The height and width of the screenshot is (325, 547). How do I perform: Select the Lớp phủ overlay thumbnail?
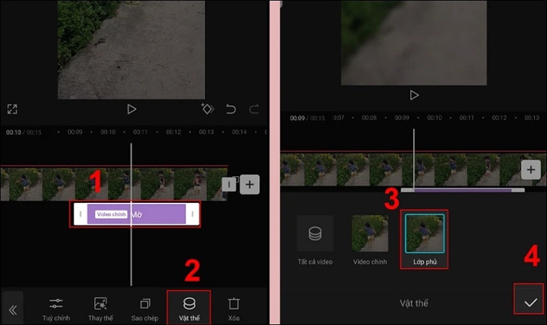pos(424,239)
